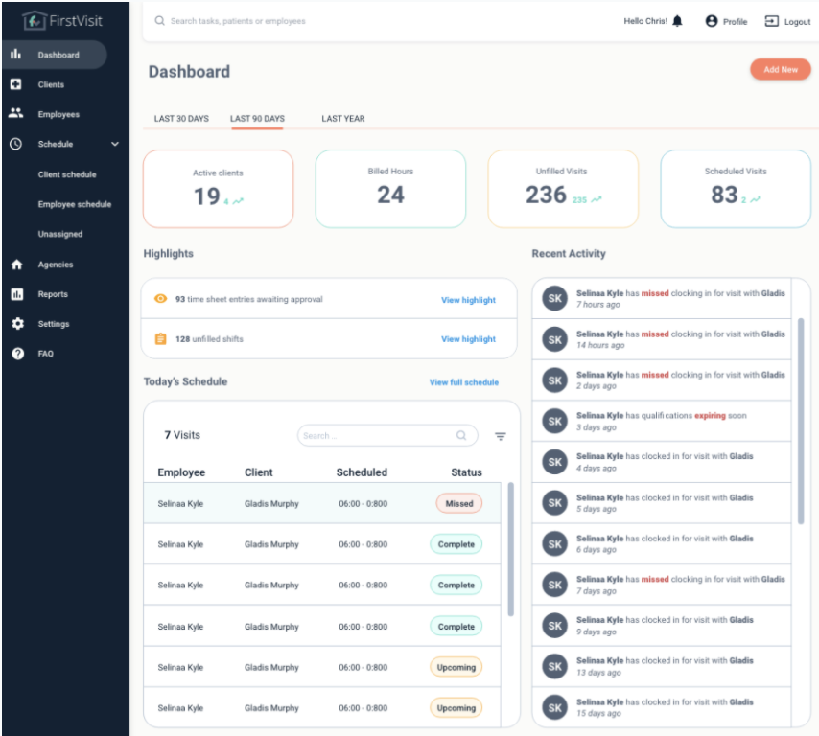
Task: Select the Clients icon in the sidebar
Action: point(17,84)
